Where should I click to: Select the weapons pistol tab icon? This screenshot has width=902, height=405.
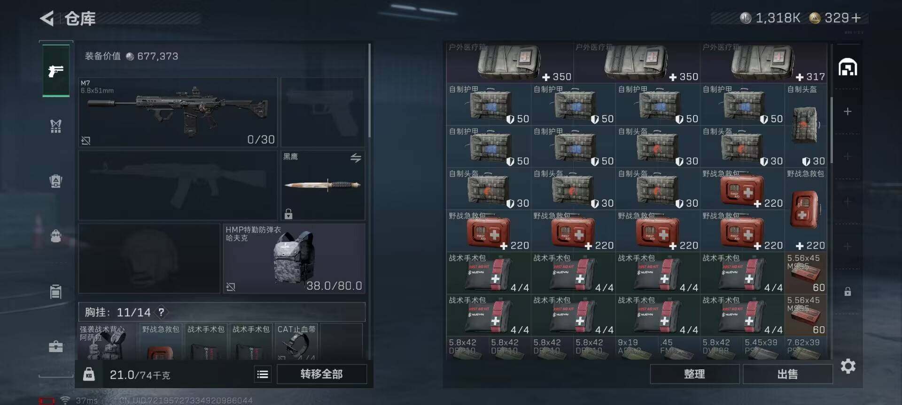tap(56, 71)
